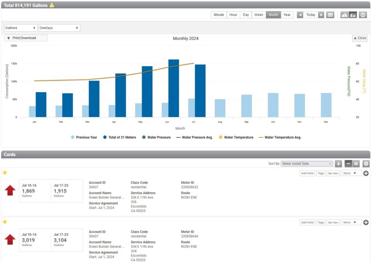
Task: Expand the Overlays dropdown
Action: [59, 28]
